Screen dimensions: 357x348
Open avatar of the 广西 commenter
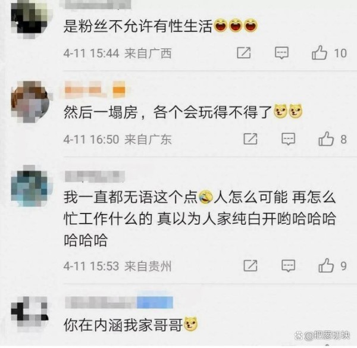tap(30, 18)
